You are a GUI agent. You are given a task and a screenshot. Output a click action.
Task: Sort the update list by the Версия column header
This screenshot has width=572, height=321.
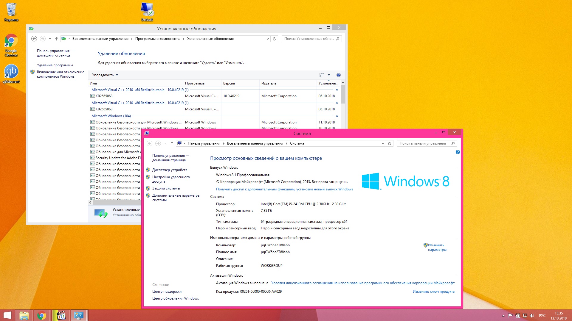point(240,83)
